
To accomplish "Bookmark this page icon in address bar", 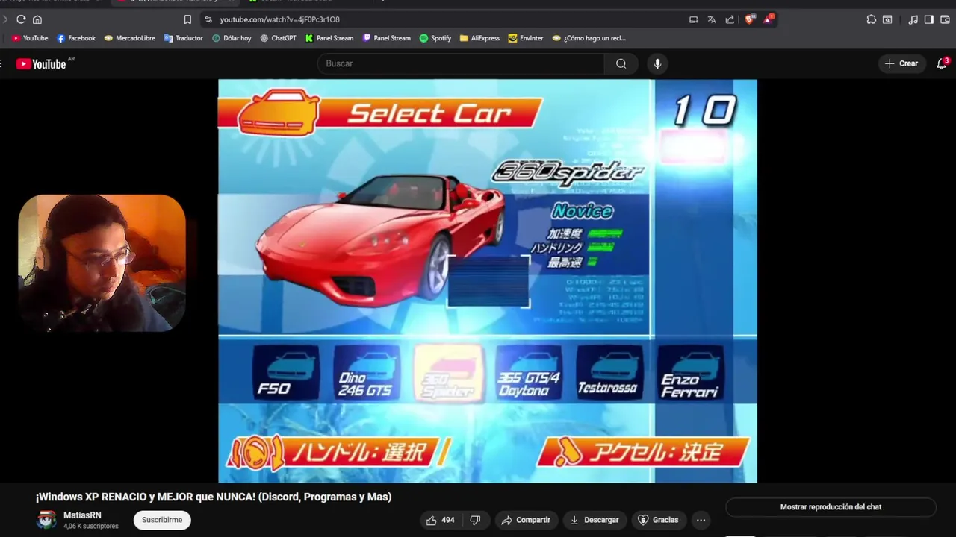I will tap(187, 19).
